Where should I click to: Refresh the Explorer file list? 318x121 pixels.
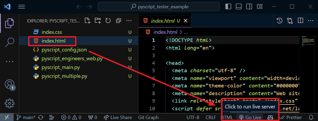point(108,20)
